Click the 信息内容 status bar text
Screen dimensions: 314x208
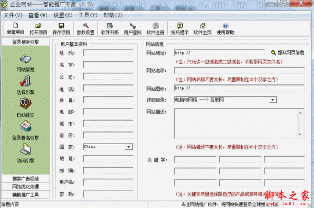tap(10, 204)
